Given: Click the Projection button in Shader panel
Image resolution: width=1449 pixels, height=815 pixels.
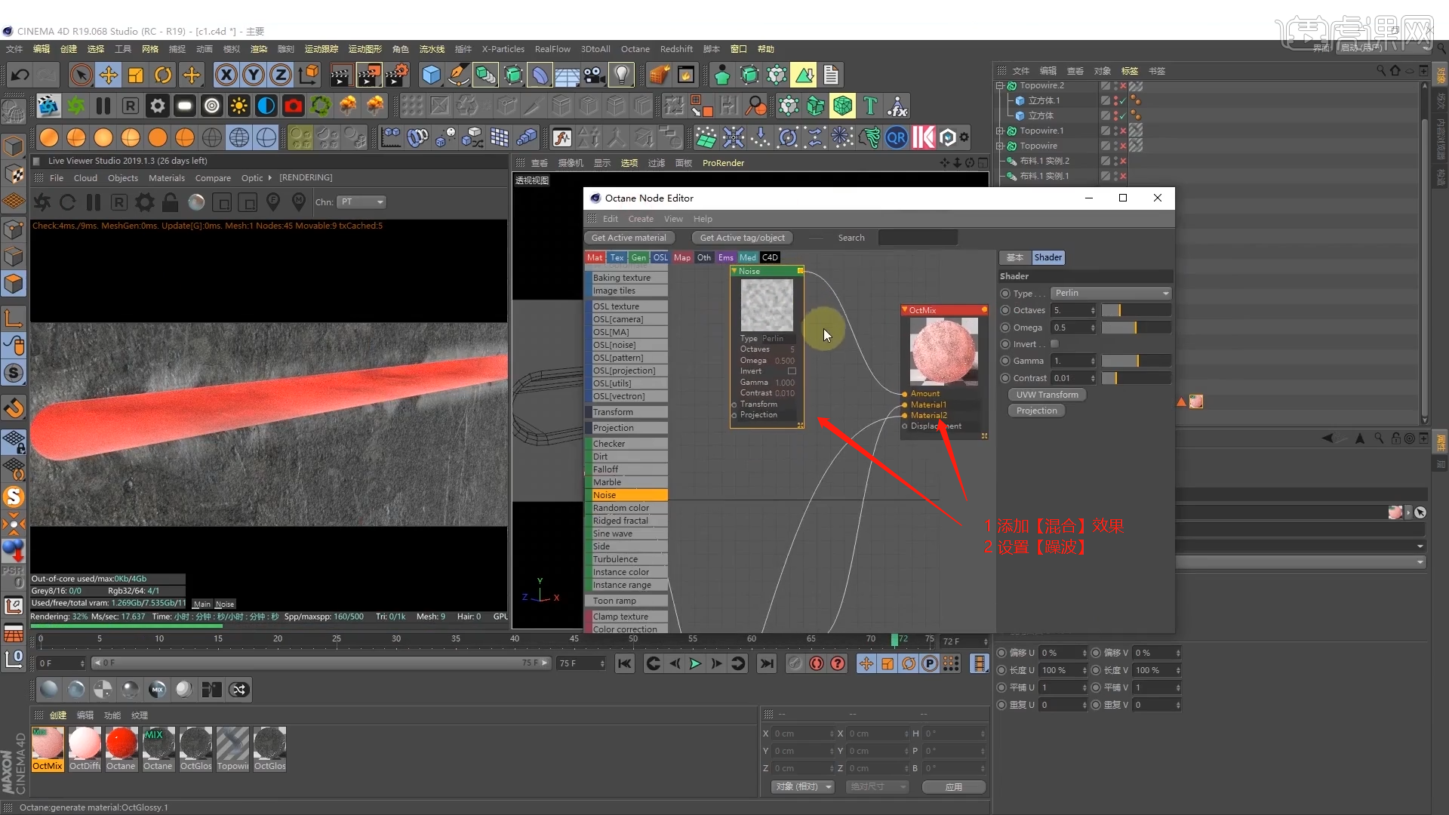Looking at the screenshot, I should [x=1036, y=411].
